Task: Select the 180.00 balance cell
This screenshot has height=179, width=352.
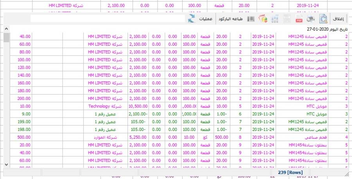Action: click(21, 91)
